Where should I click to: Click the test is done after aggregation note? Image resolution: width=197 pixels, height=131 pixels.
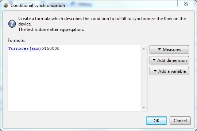point(51,29)
